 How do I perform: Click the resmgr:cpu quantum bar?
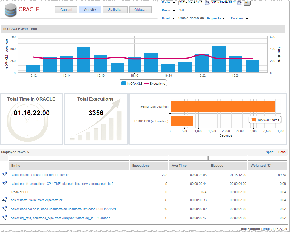pos(223,106)
